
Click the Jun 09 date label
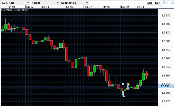pos(125,7)
